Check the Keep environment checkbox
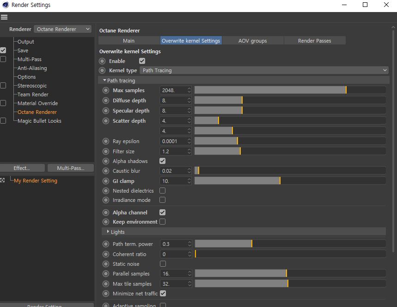The image size is (397, 307). (163, 222)
